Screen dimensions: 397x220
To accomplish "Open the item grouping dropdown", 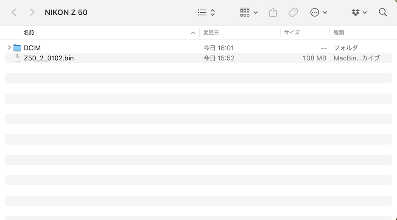I will point(249,12).
